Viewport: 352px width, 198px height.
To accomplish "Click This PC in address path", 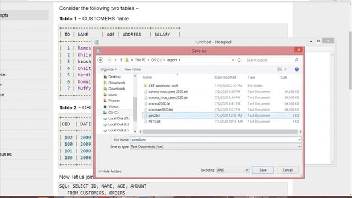I will (x=140, y=60).
